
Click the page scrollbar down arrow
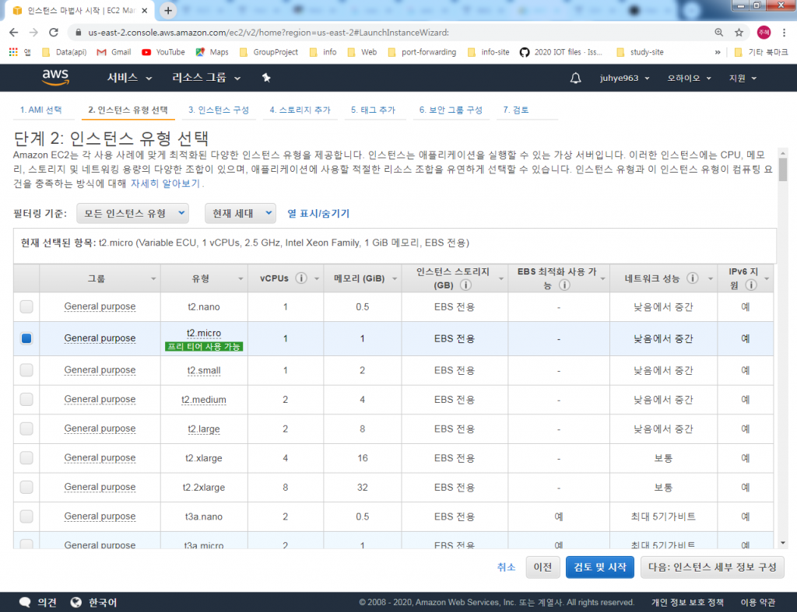click(783, 543)
